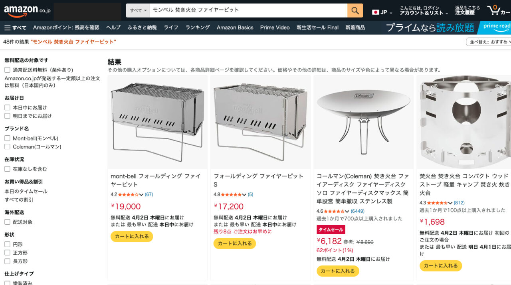511x285 pixels.
Task: Open the shopping cart icon
Action: pyautogui.click(x=497, y=10)
